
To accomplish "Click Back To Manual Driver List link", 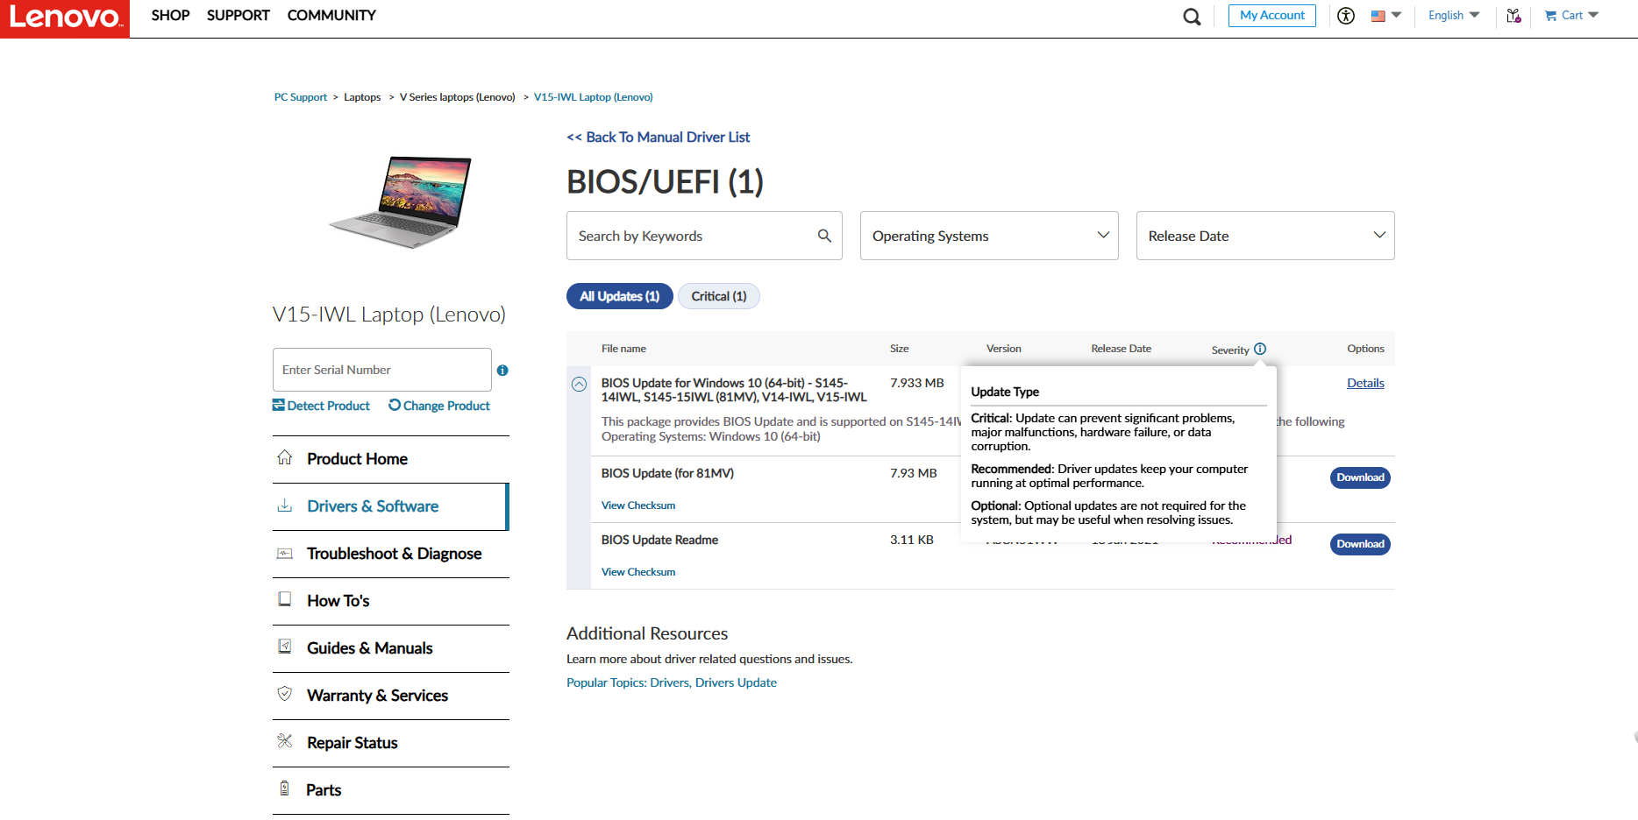I will 658,138.
